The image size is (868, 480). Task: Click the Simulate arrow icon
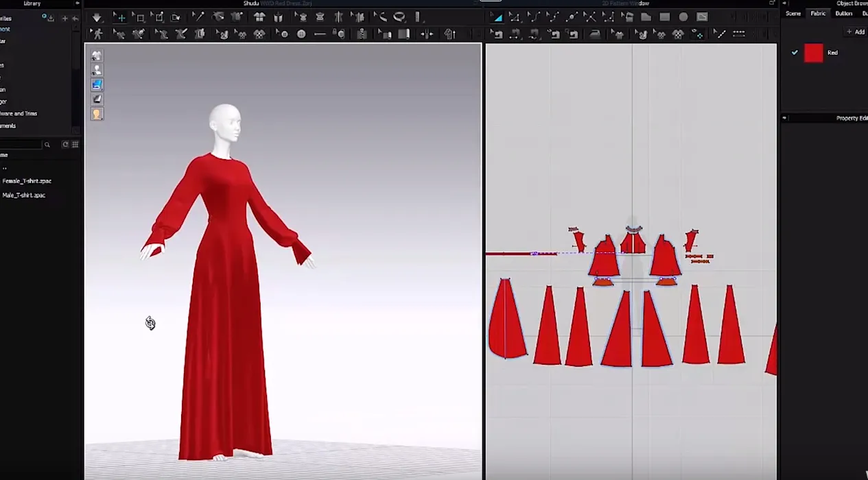click(x=97, y=17)
